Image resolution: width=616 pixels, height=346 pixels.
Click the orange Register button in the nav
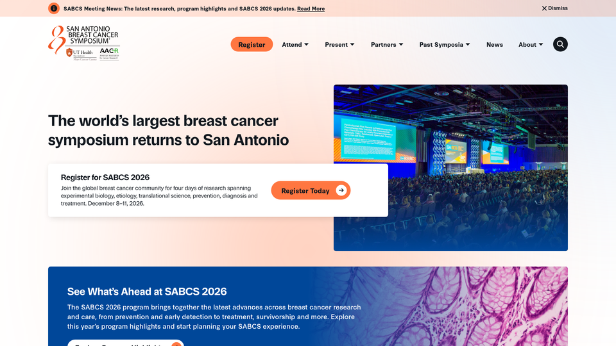[x=252, y=44]
